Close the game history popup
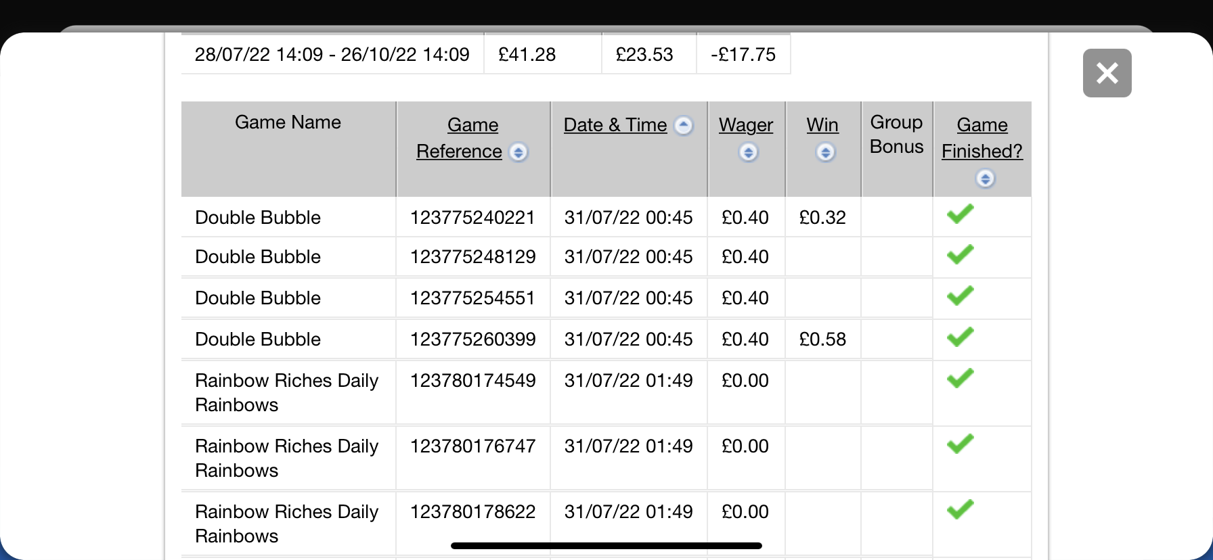 1107,73
